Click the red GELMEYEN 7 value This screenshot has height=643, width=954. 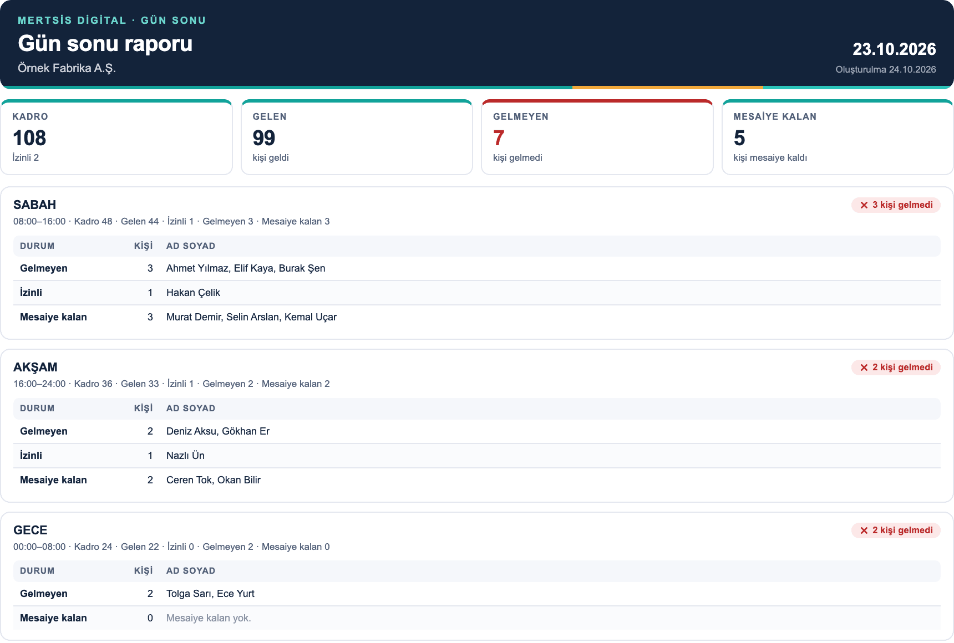(499, 138)
